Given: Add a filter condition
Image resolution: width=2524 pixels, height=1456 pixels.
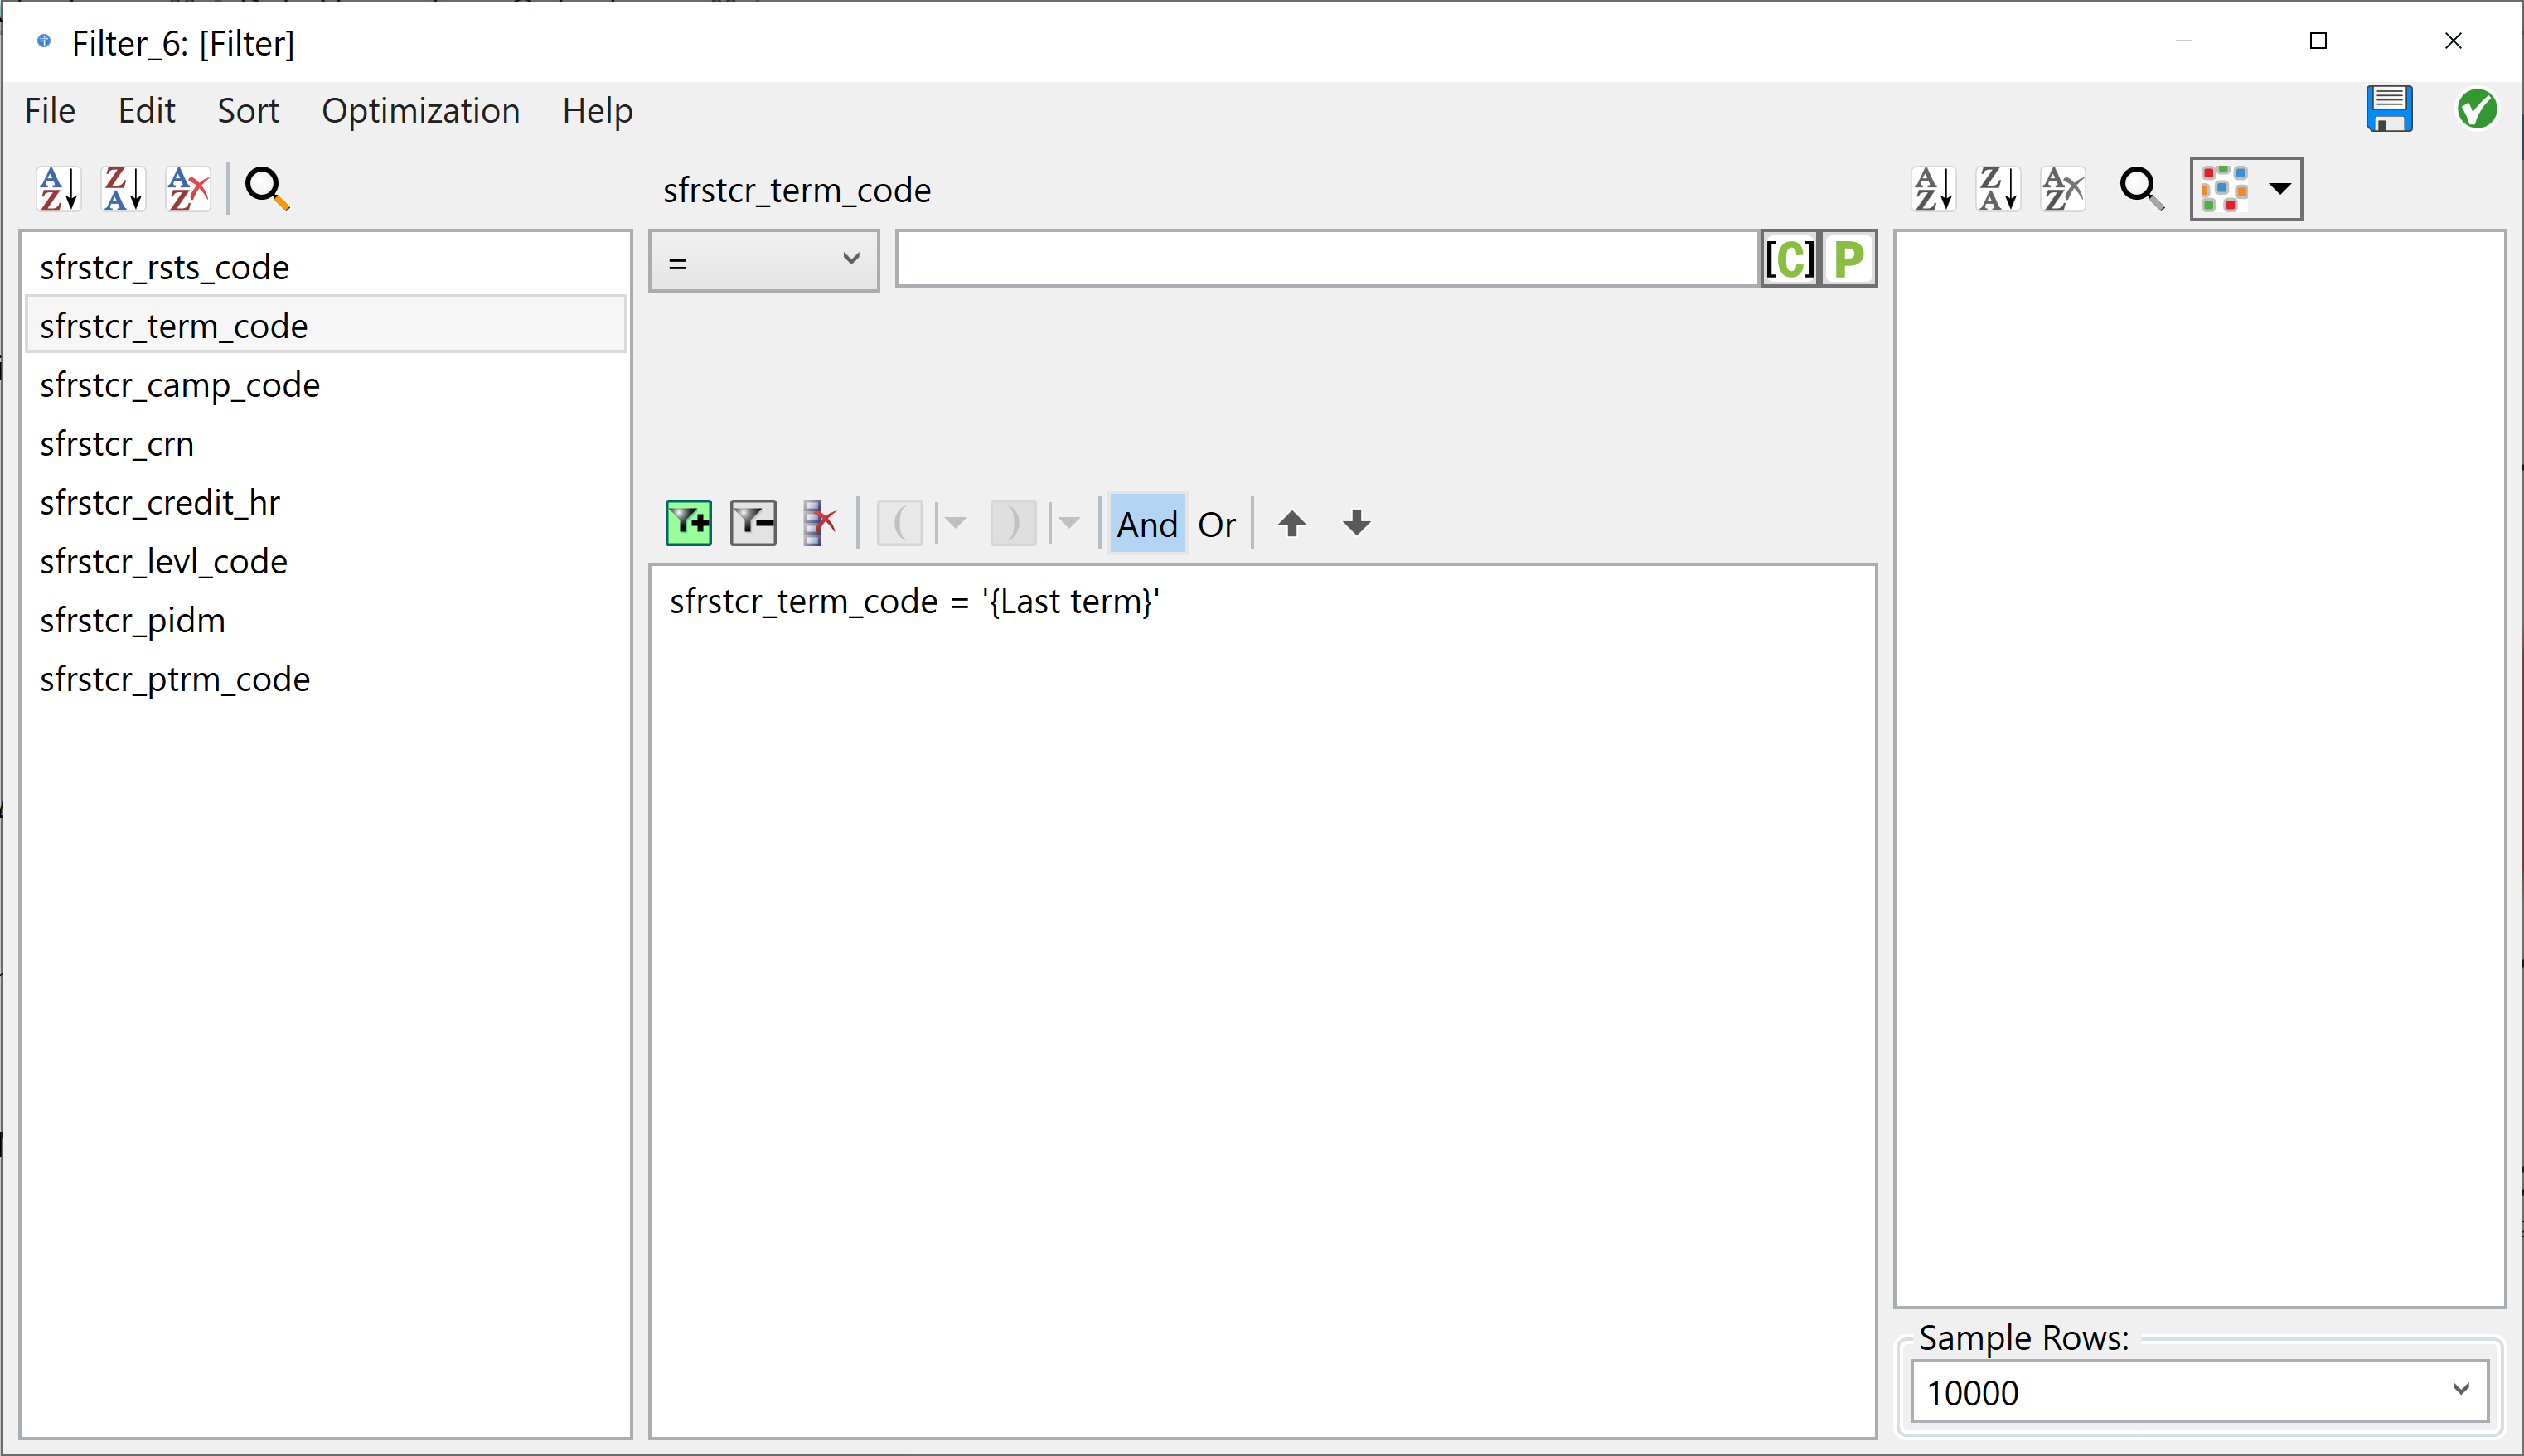Looking at the screenshot, I should pos(689,523).
